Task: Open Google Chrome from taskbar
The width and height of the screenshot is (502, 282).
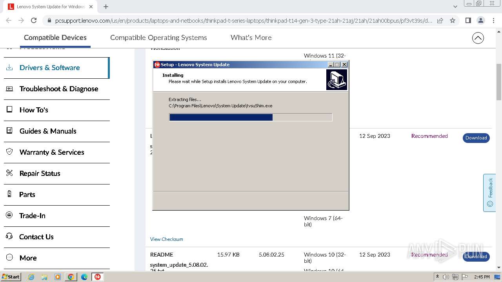Action: tap(71, 277)
